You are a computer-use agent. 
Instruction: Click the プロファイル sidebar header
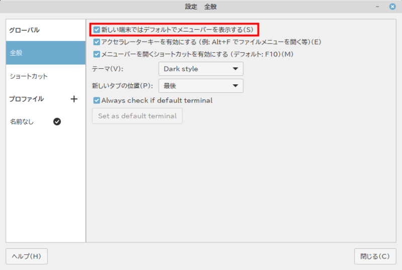[26, 99]
